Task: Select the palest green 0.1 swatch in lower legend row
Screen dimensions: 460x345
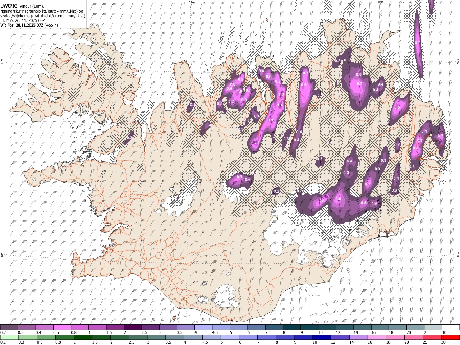Action: click(9, 337)
